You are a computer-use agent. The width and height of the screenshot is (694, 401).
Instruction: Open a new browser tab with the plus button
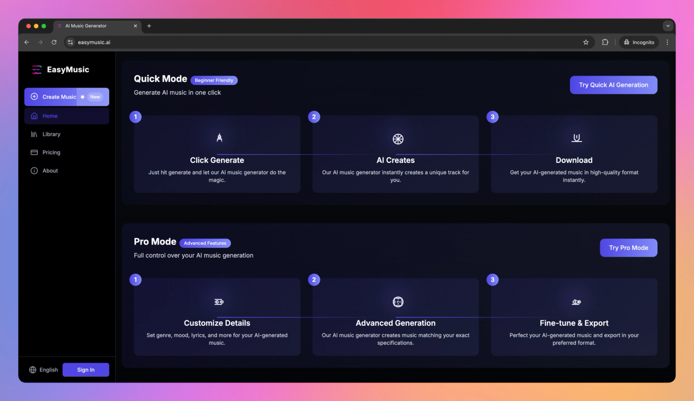149,25
